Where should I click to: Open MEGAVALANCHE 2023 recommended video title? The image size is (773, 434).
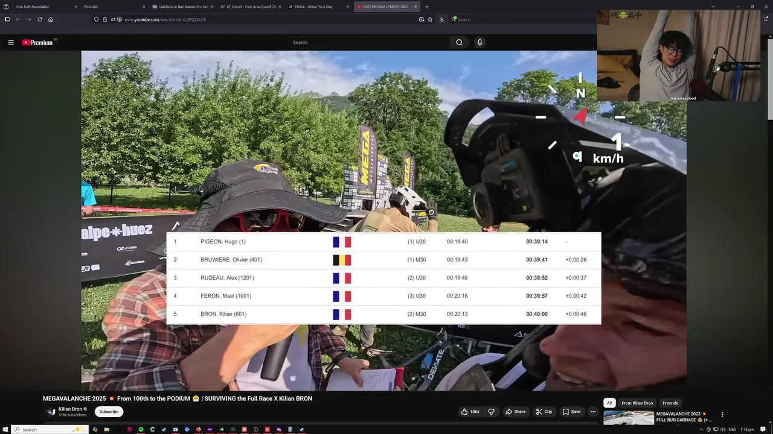coord(684,417)
